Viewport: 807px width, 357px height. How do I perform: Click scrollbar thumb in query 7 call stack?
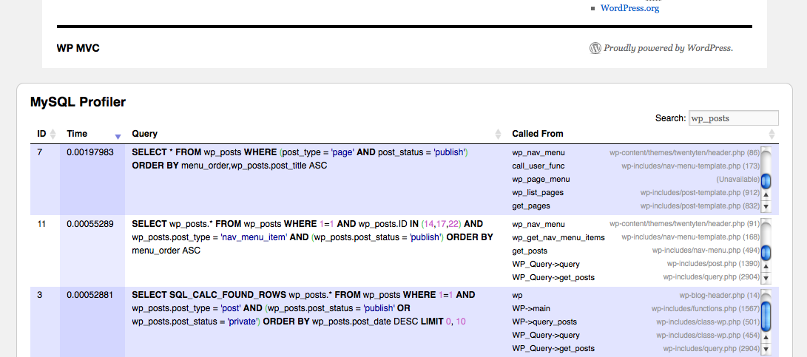(x=766, y=181)
